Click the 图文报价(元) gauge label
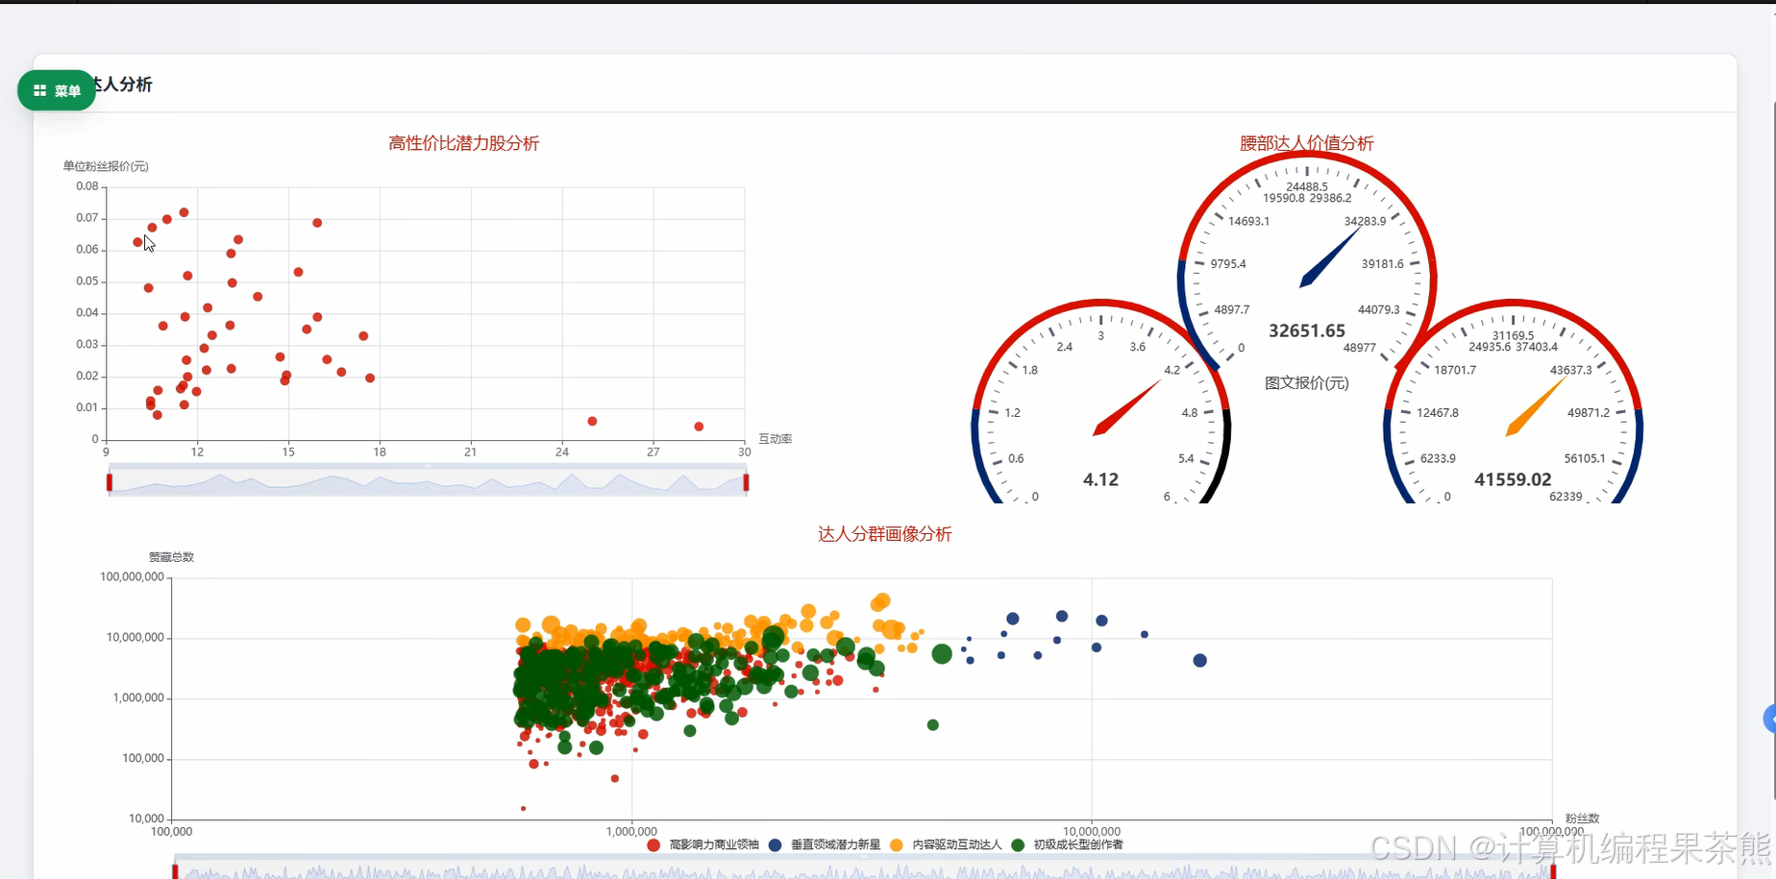Screen dimensions: 1776x879 click(1306, 382)
